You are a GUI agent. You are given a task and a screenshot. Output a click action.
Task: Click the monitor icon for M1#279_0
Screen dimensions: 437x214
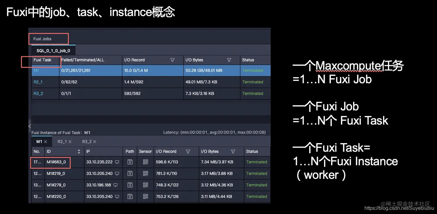point(115,185)
